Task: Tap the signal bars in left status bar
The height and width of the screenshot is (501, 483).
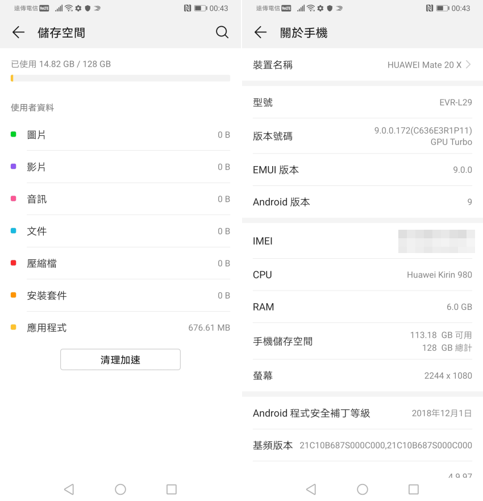Action: [x=59, y=9]
